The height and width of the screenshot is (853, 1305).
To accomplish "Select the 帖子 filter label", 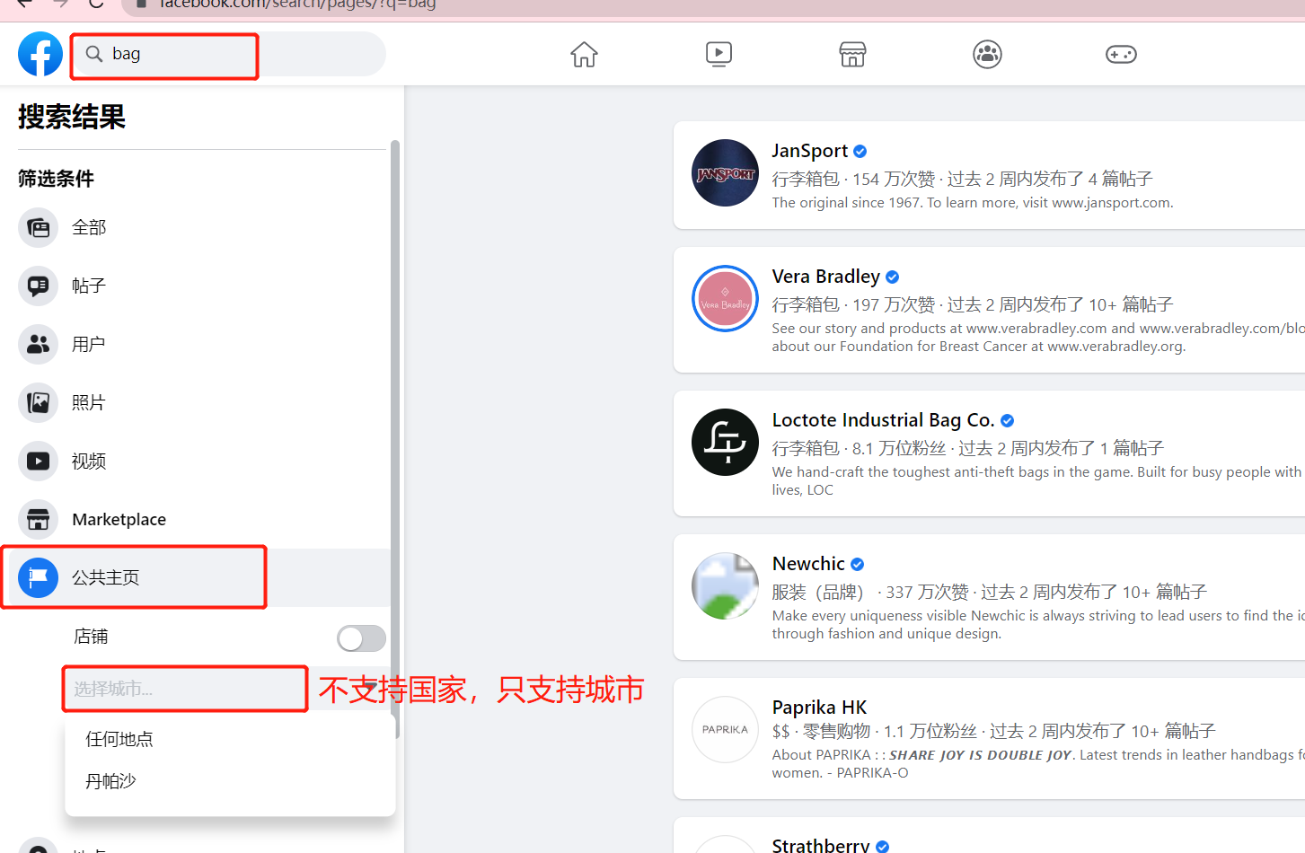I will coord(89,286).
